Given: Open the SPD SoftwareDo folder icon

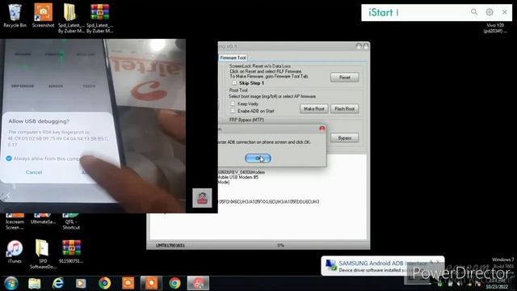Looking at the screenshot, I should pos(43,254).
